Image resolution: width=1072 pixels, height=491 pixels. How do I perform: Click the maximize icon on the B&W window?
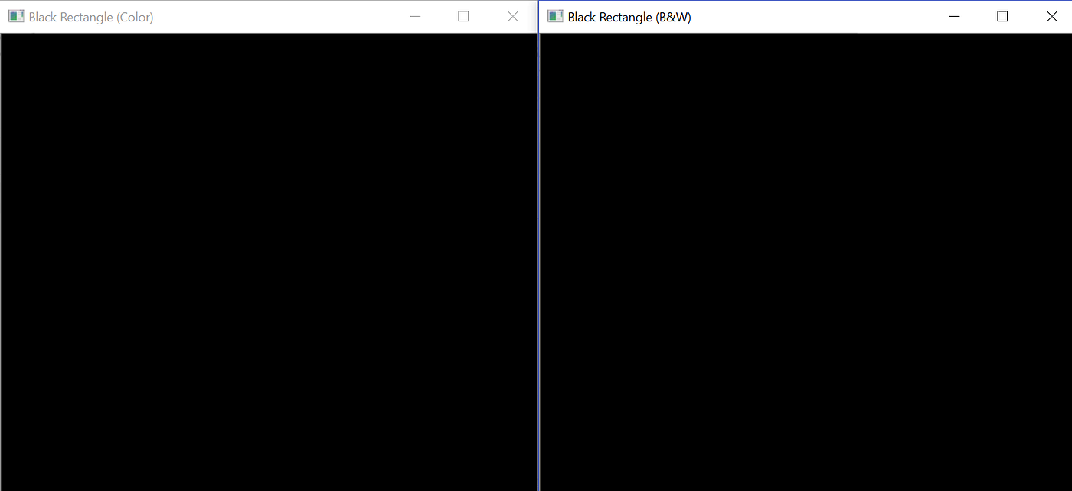click(1002, 16)
